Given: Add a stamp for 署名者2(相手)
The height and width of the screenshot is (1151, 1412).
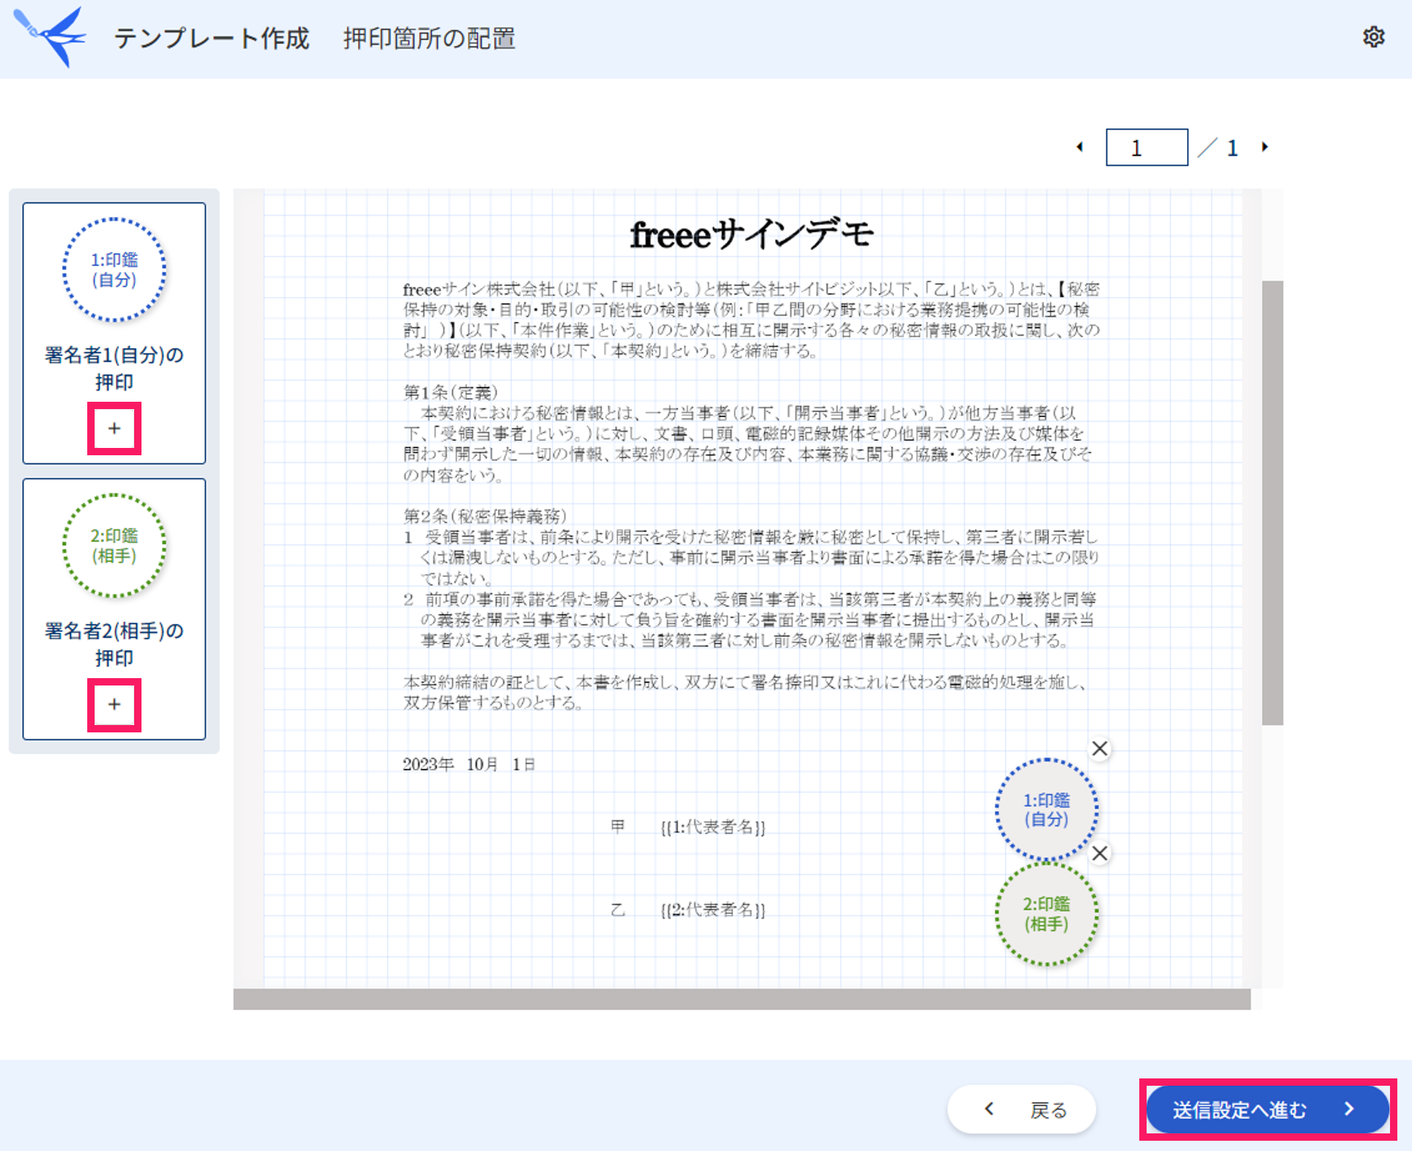Looking at the screenshot, I should [114, 705].
